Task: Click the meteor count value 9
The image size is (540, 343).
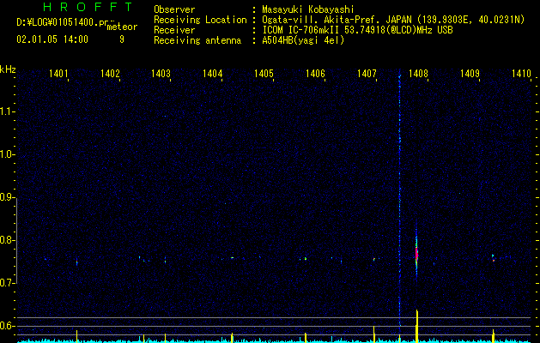Action: click(x=122, y=39)
